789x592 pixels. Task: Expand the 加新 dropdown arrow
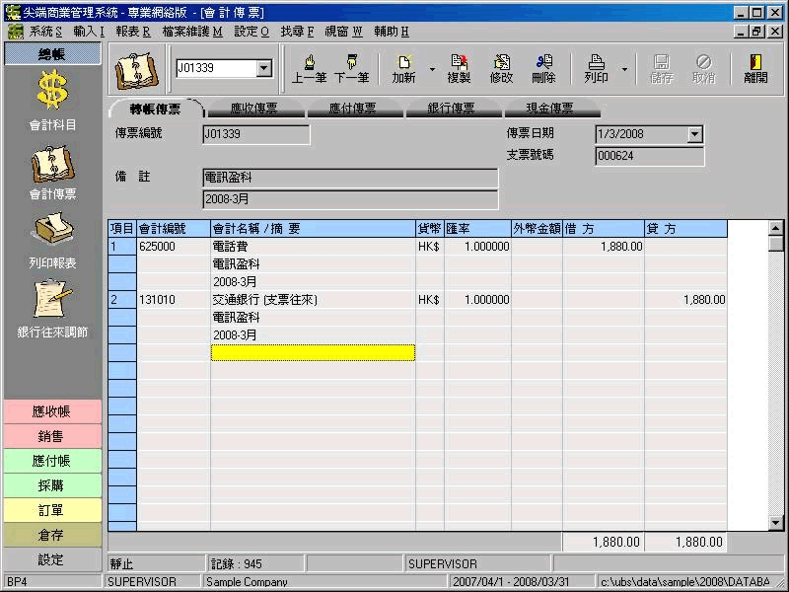click(x=432, y=69)
